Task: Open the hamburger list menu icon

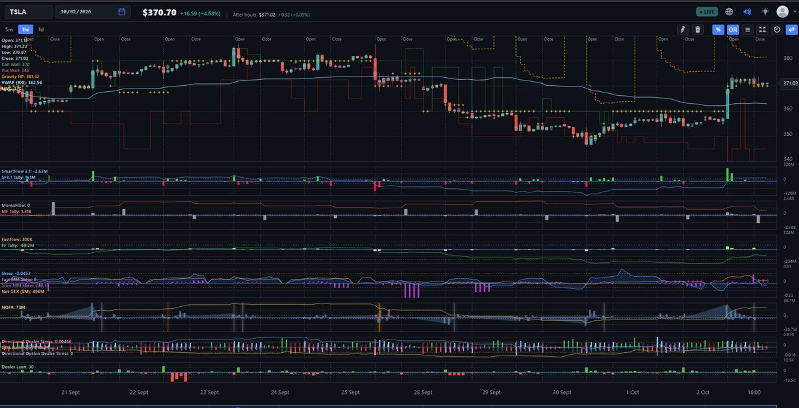Action: (748, 29)
